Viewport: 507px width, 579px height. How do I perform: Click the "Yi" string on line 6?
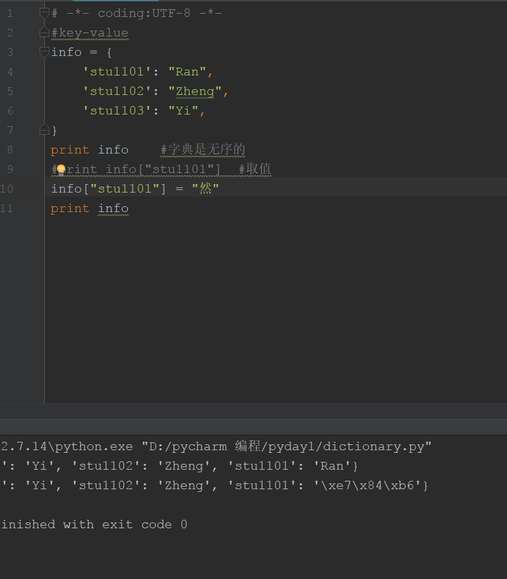tap(183, 111)
